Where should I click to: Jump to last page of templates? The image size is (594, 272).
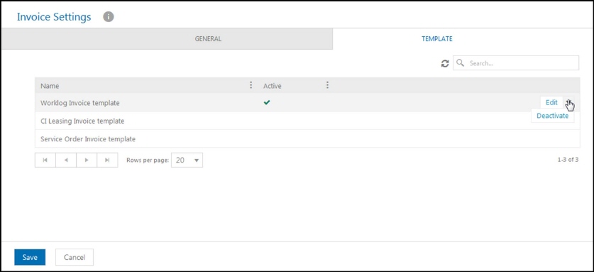108,160
